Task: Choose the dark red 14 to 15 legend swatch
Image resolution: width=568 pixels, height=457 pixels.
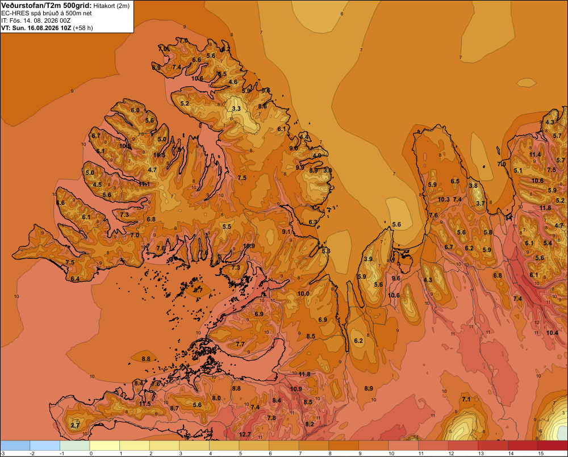Action: (523, 446)
